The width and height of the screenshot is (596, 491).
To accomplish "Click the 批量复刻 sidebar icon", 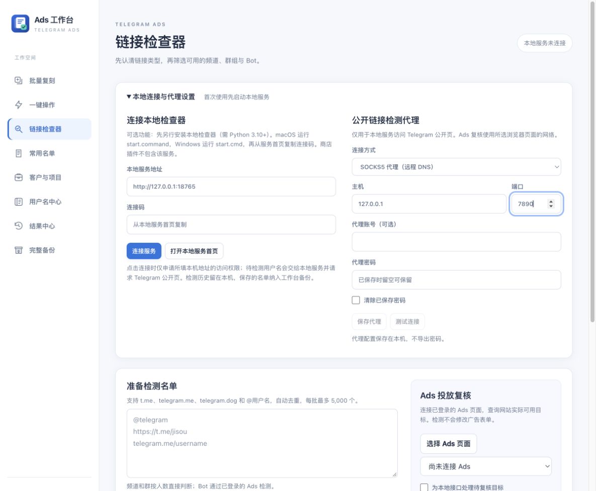I will pyautogui.click(x=18, y=80).
